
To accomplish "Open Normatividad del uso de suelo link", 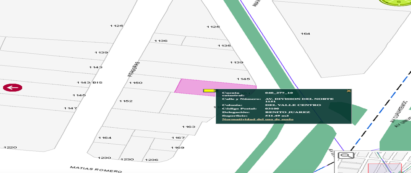I will pos(258,119).
